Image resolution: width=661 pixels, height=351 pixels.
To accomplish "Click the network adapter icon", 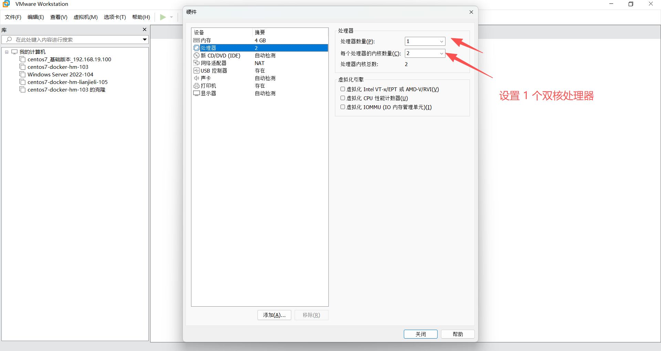I will point(197,63).
